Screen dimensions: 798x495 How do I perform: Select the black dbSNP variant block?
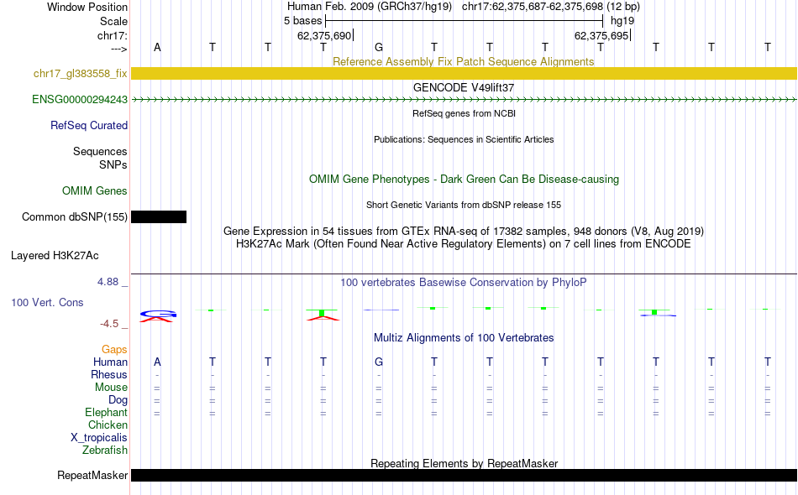159,217
